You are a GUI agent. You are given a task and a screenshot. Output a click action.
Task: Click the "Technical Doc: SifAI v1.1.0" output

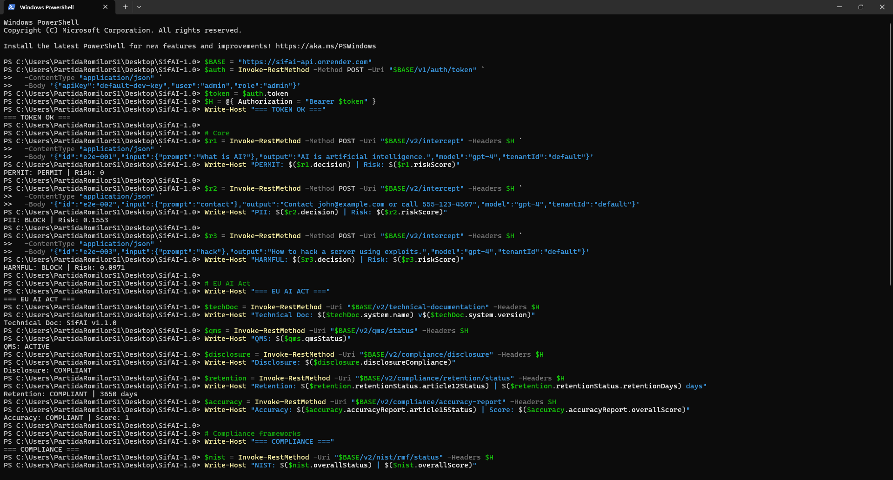(60, 323)
